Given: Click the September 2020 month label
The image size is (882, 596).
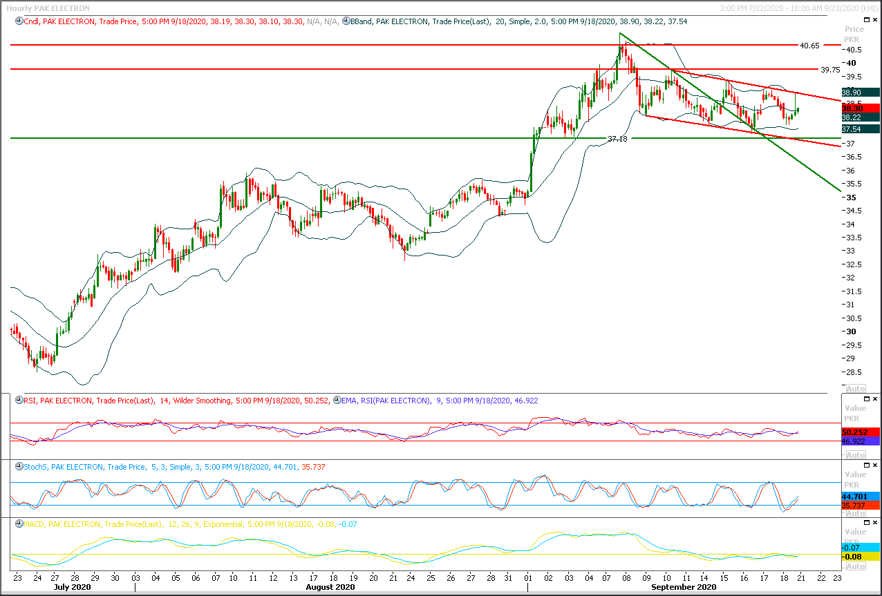Looking at the screenshot, I should 684,587.
